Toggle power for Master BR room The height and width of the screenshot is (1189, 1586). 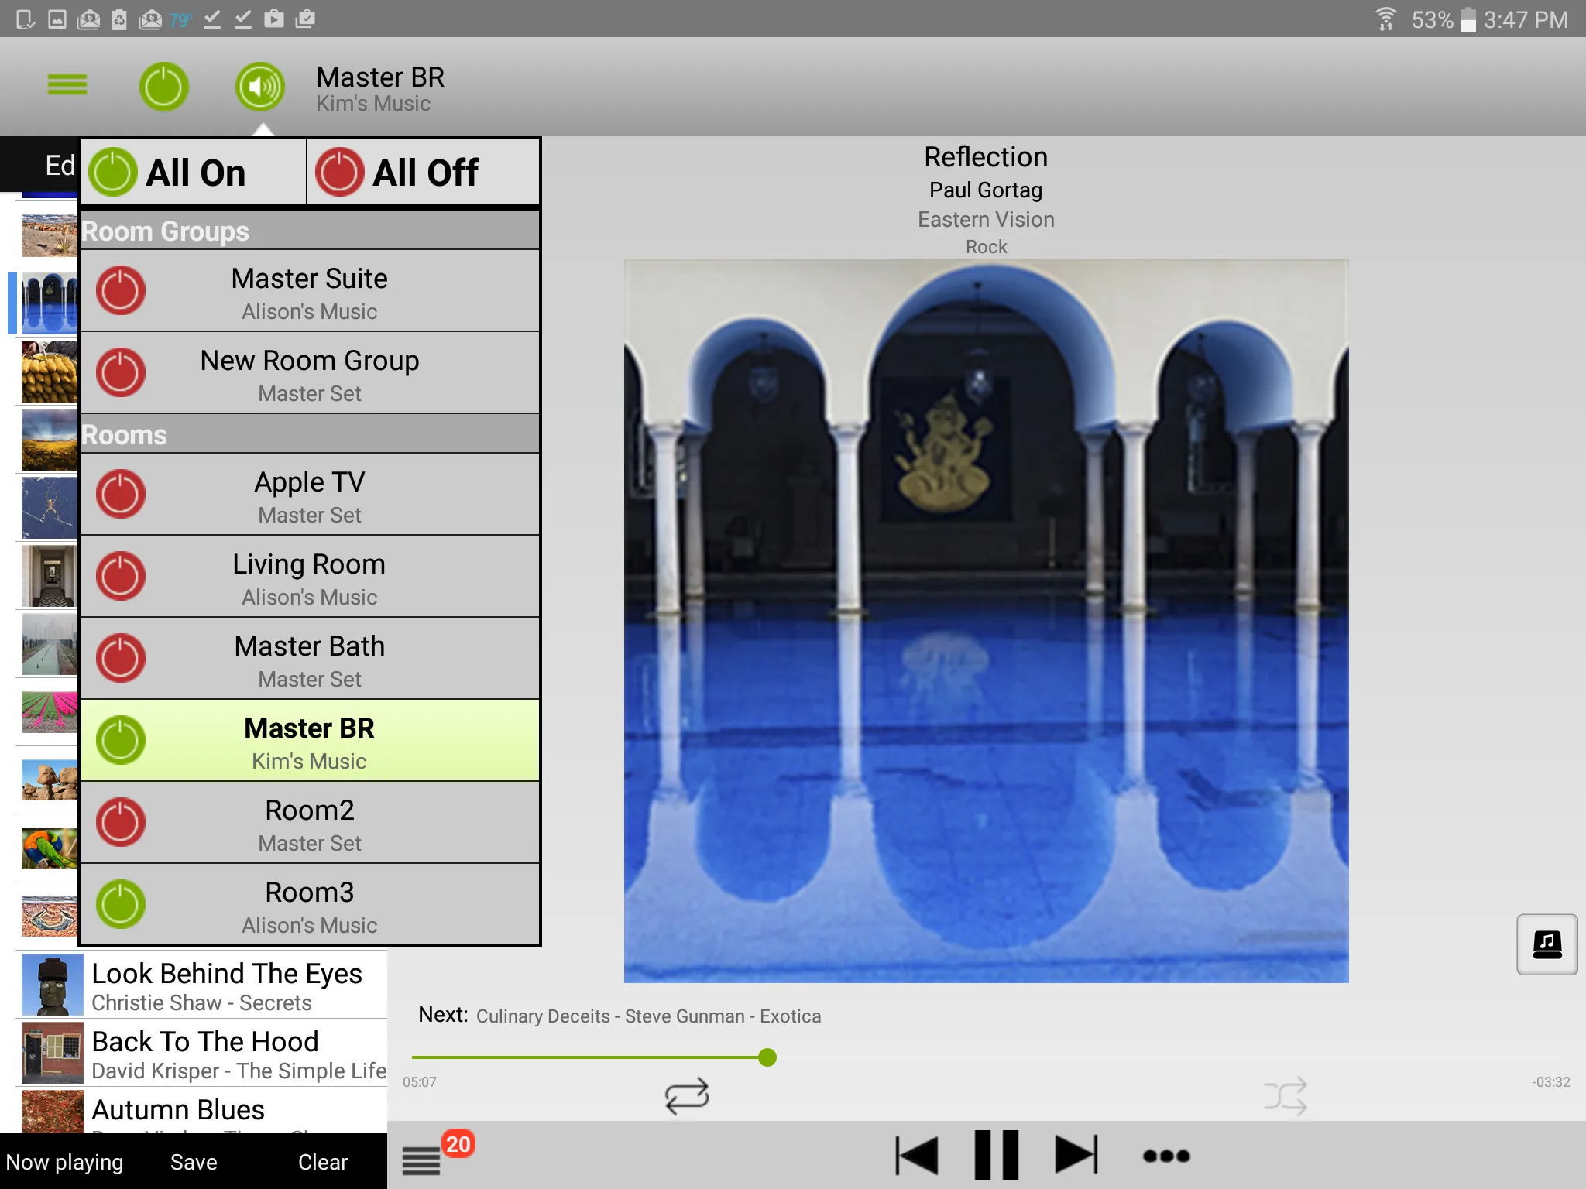121,741
